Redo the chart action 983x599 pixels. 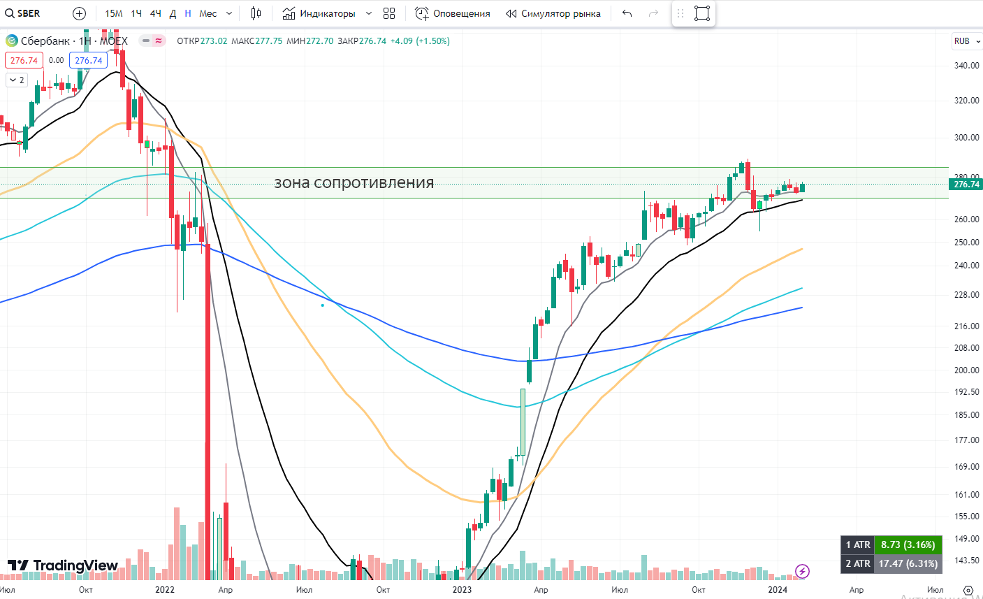point(653,13)
